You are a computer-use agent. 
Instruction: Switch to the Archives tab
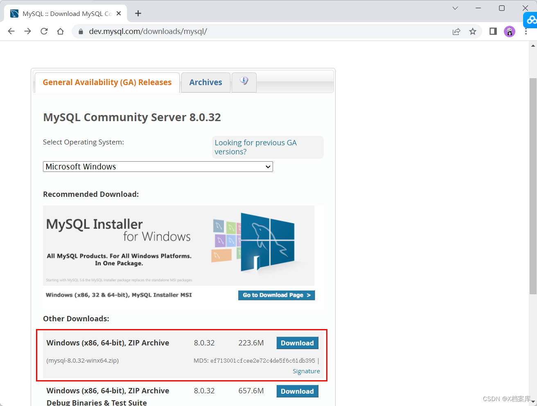(x=206, y=83)
